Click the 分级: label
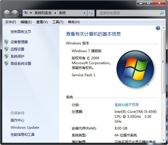Viewport: 168px width, 145px height. pos(75,105)
